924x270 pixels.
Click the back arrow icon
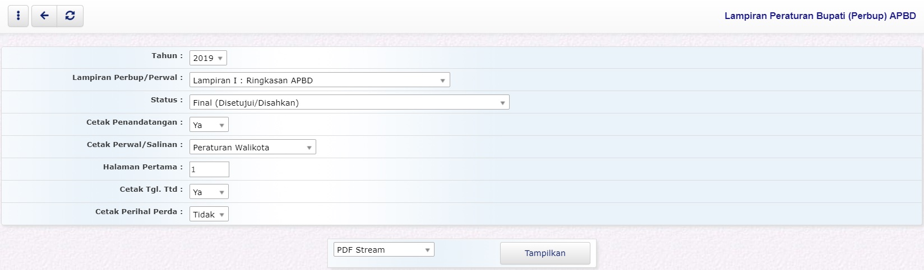point(44,16)
